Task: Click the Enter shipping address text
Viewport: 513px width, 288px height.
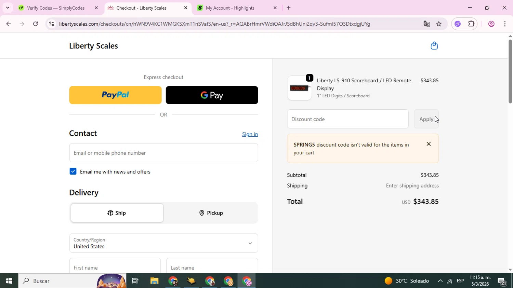Action: tap(412, 186)
